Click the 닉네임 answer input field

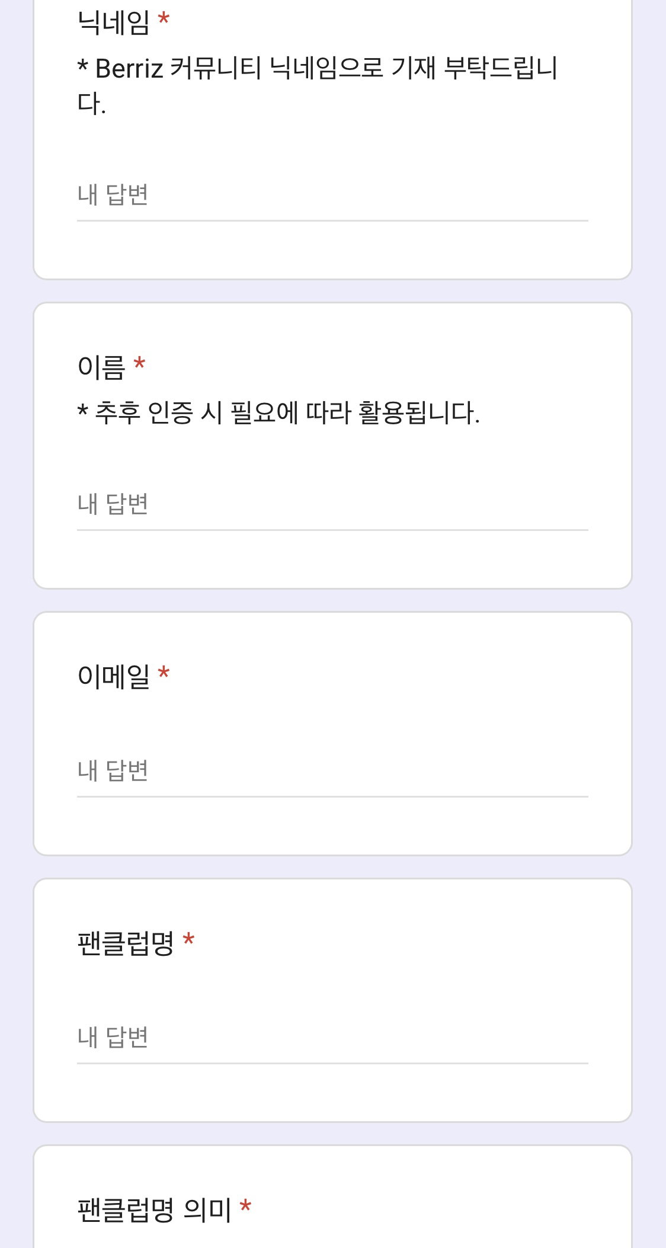332,195
